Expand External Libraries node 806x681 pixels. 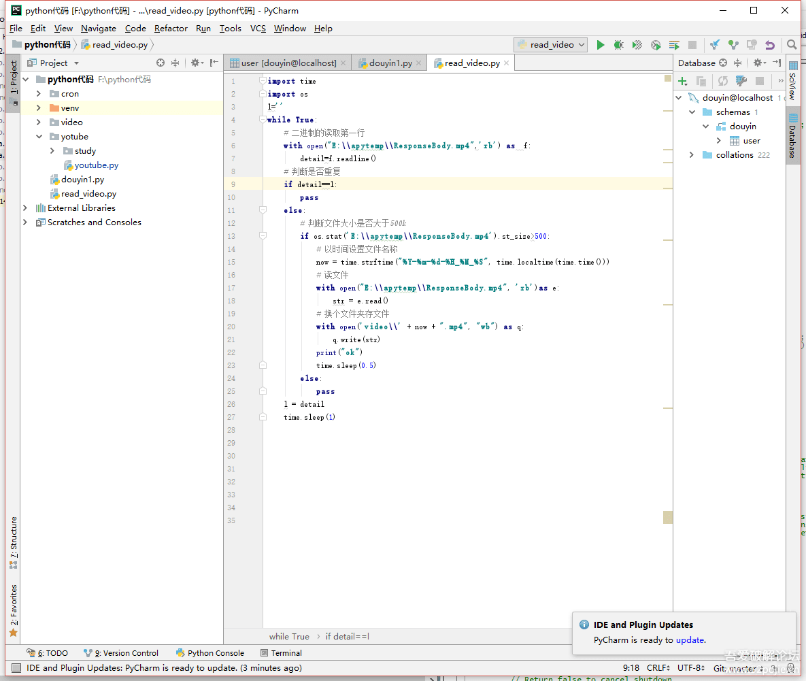click(x=25, y=208)
